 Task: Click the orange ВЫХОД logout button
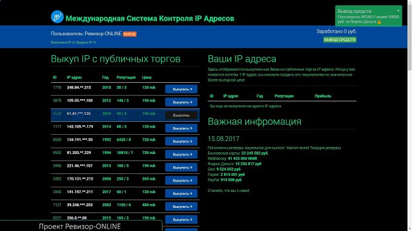(129, 34)
